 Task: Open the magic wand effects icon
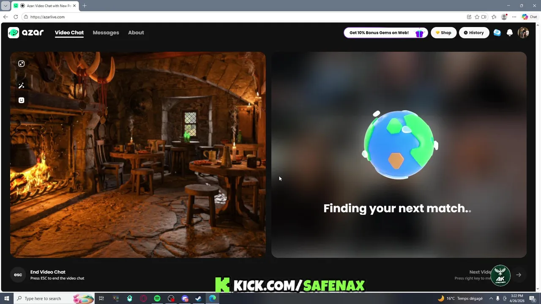click(x=22, y=86)
